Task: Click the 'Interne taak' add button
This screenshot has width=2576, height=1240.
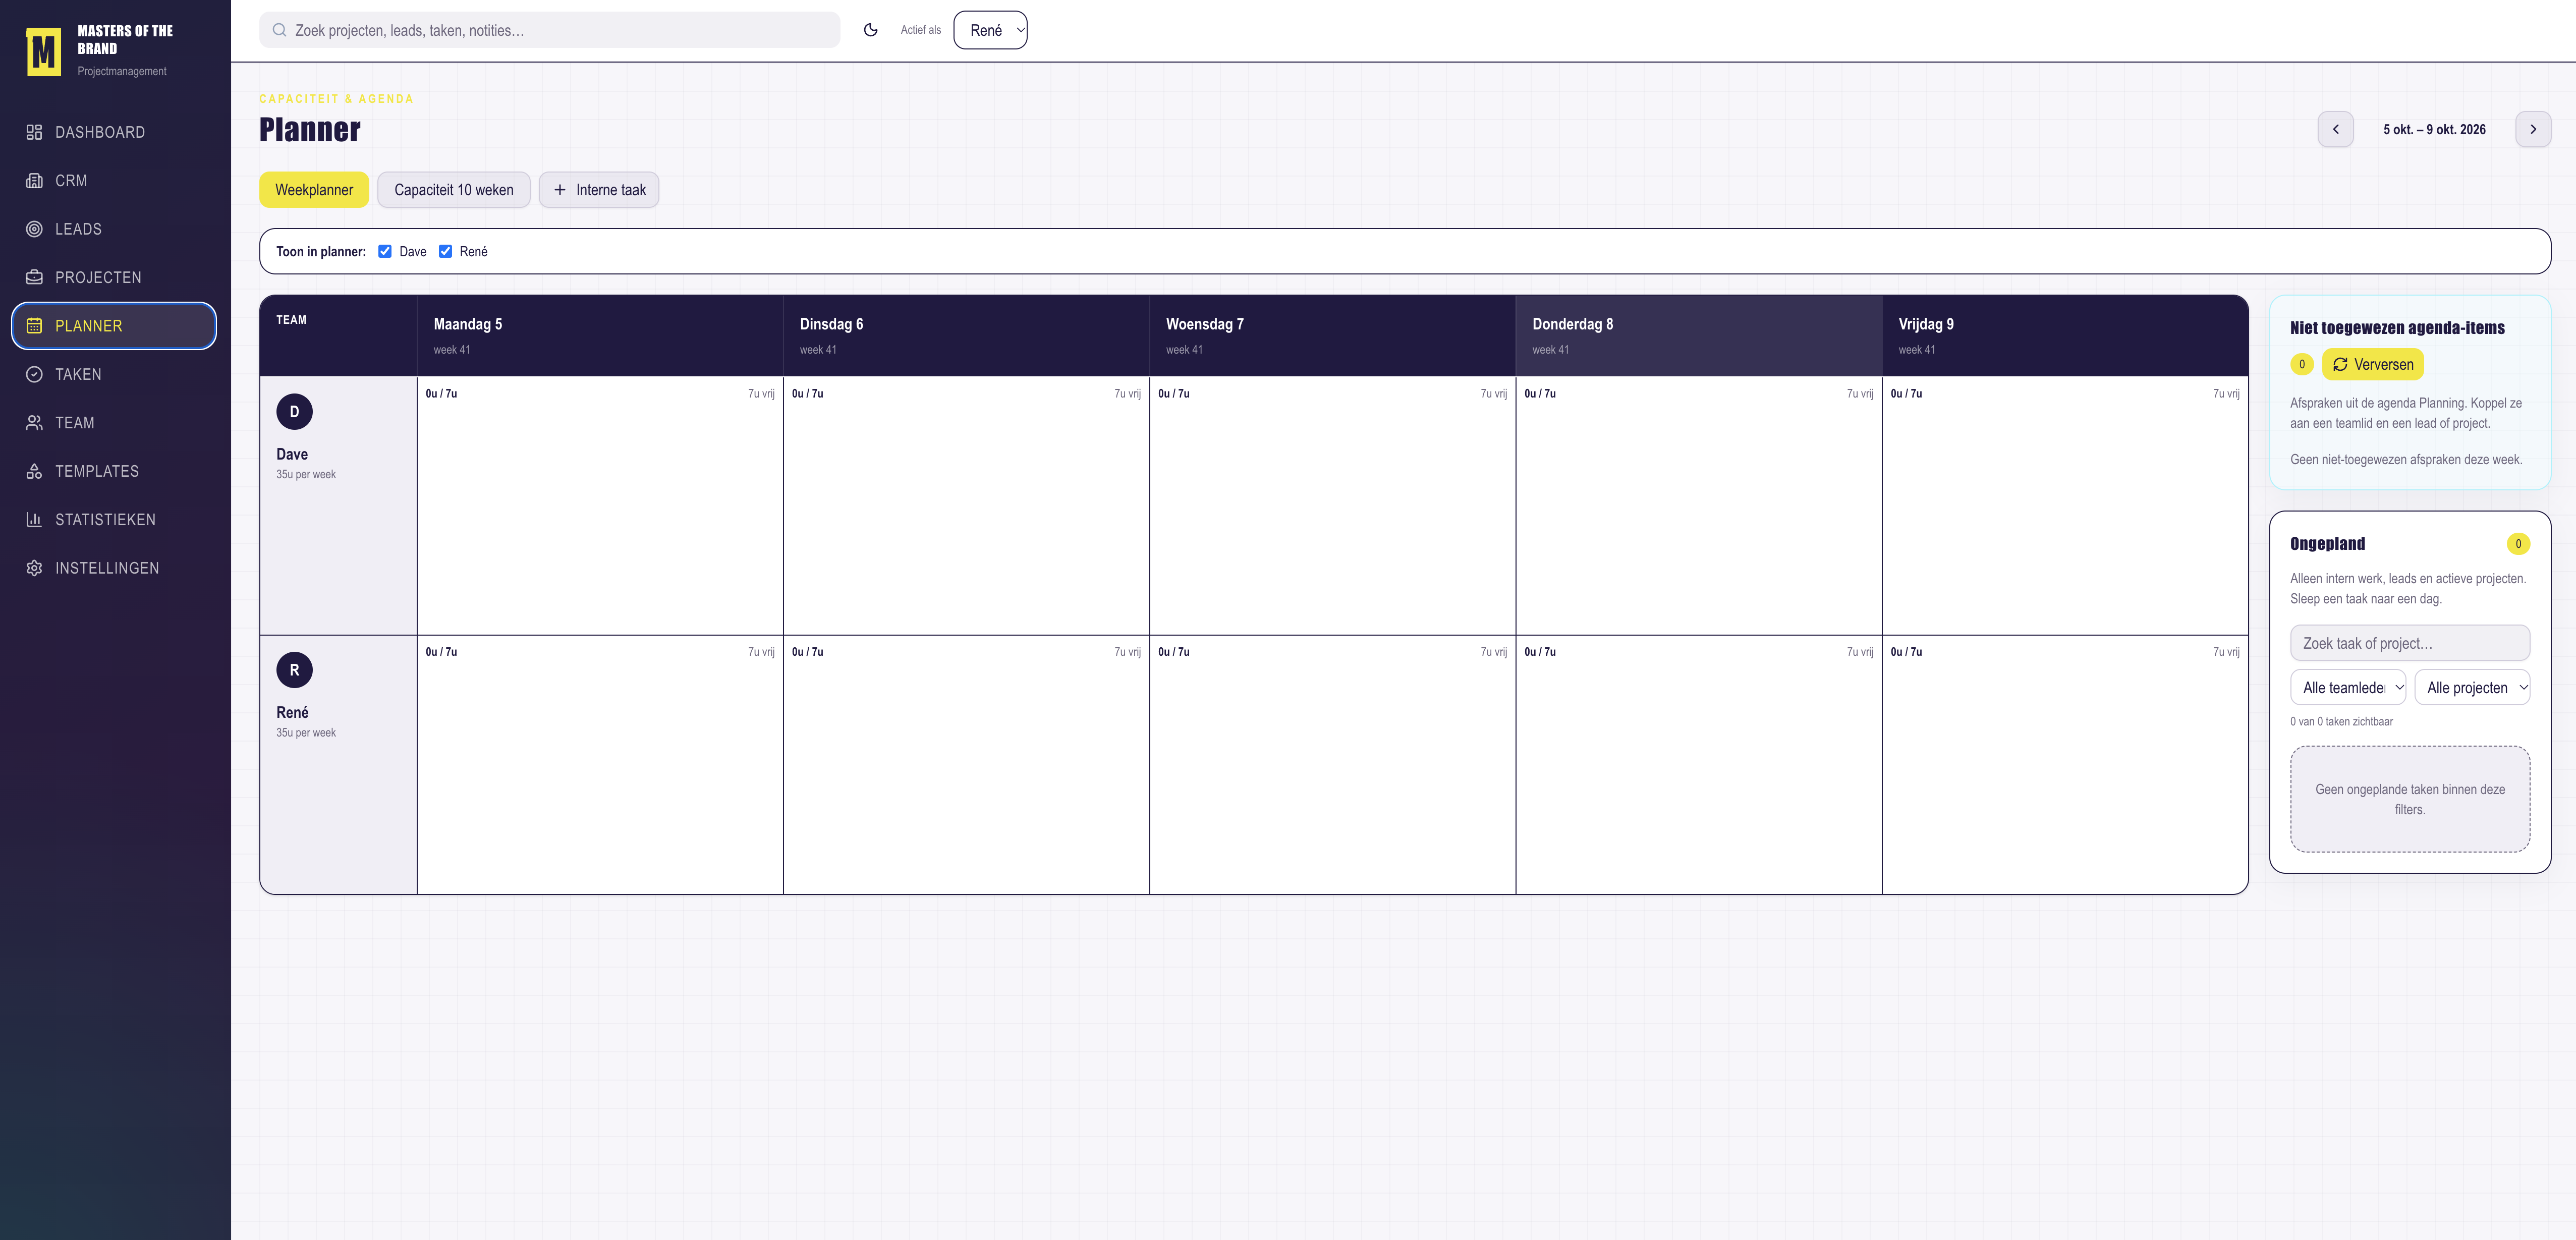Action: click(599, 190)
